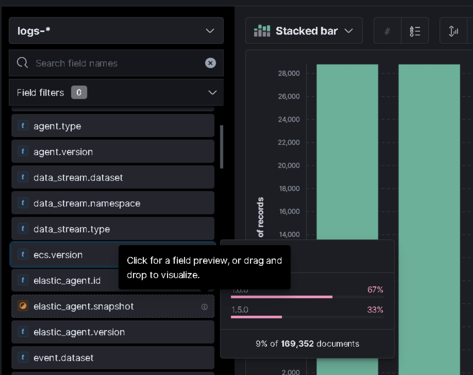
Task: Click the info icon on elastic_agent.snapshot
Action: pos(204,307)
